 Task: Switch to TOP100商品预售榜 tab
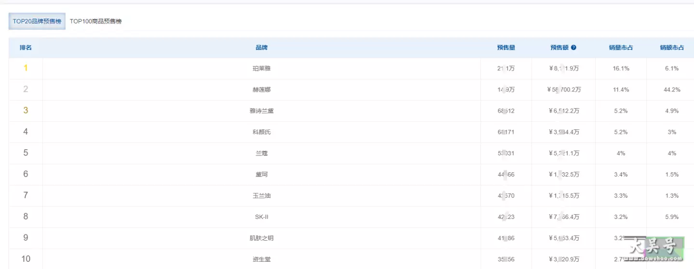point(96,21)
